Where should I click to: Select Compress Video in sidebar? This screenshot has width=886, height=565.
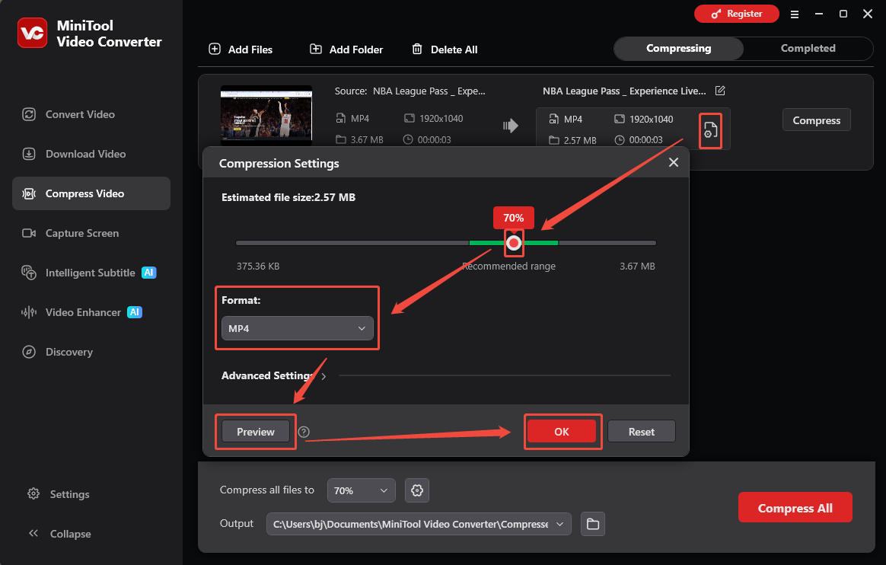(x=91, y=193)
